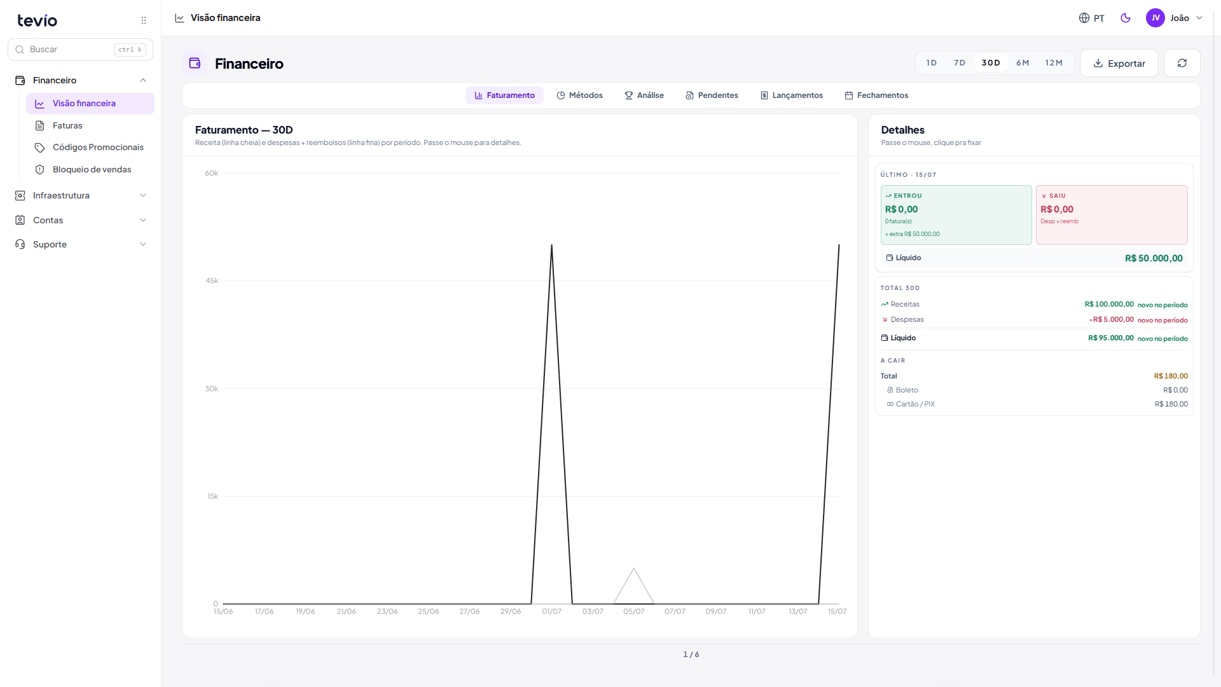This screenshot has height=687, width=1221.
Task: Open the Lançamentos tab
Action: [x=792, y=95]
